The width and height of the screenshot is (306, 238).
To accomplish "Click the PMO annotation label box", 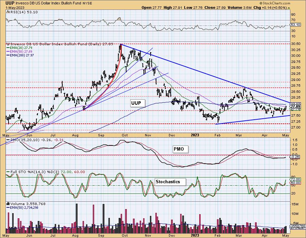I will [181, 149].
